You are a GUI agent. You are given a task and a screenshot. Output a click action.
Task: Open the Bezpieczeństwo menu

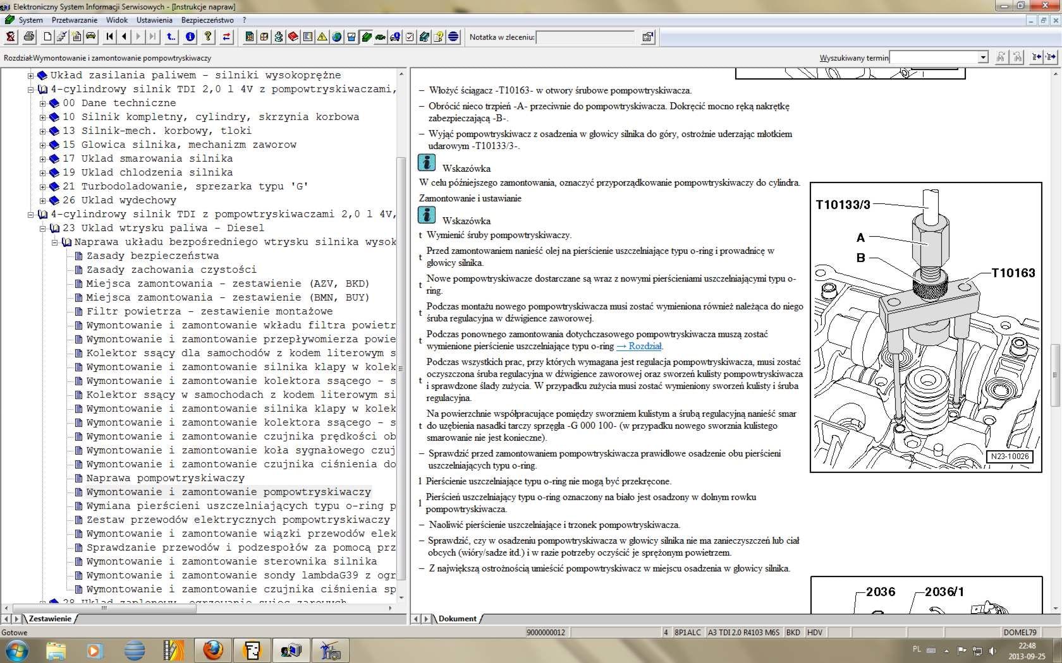coord(207,20)
